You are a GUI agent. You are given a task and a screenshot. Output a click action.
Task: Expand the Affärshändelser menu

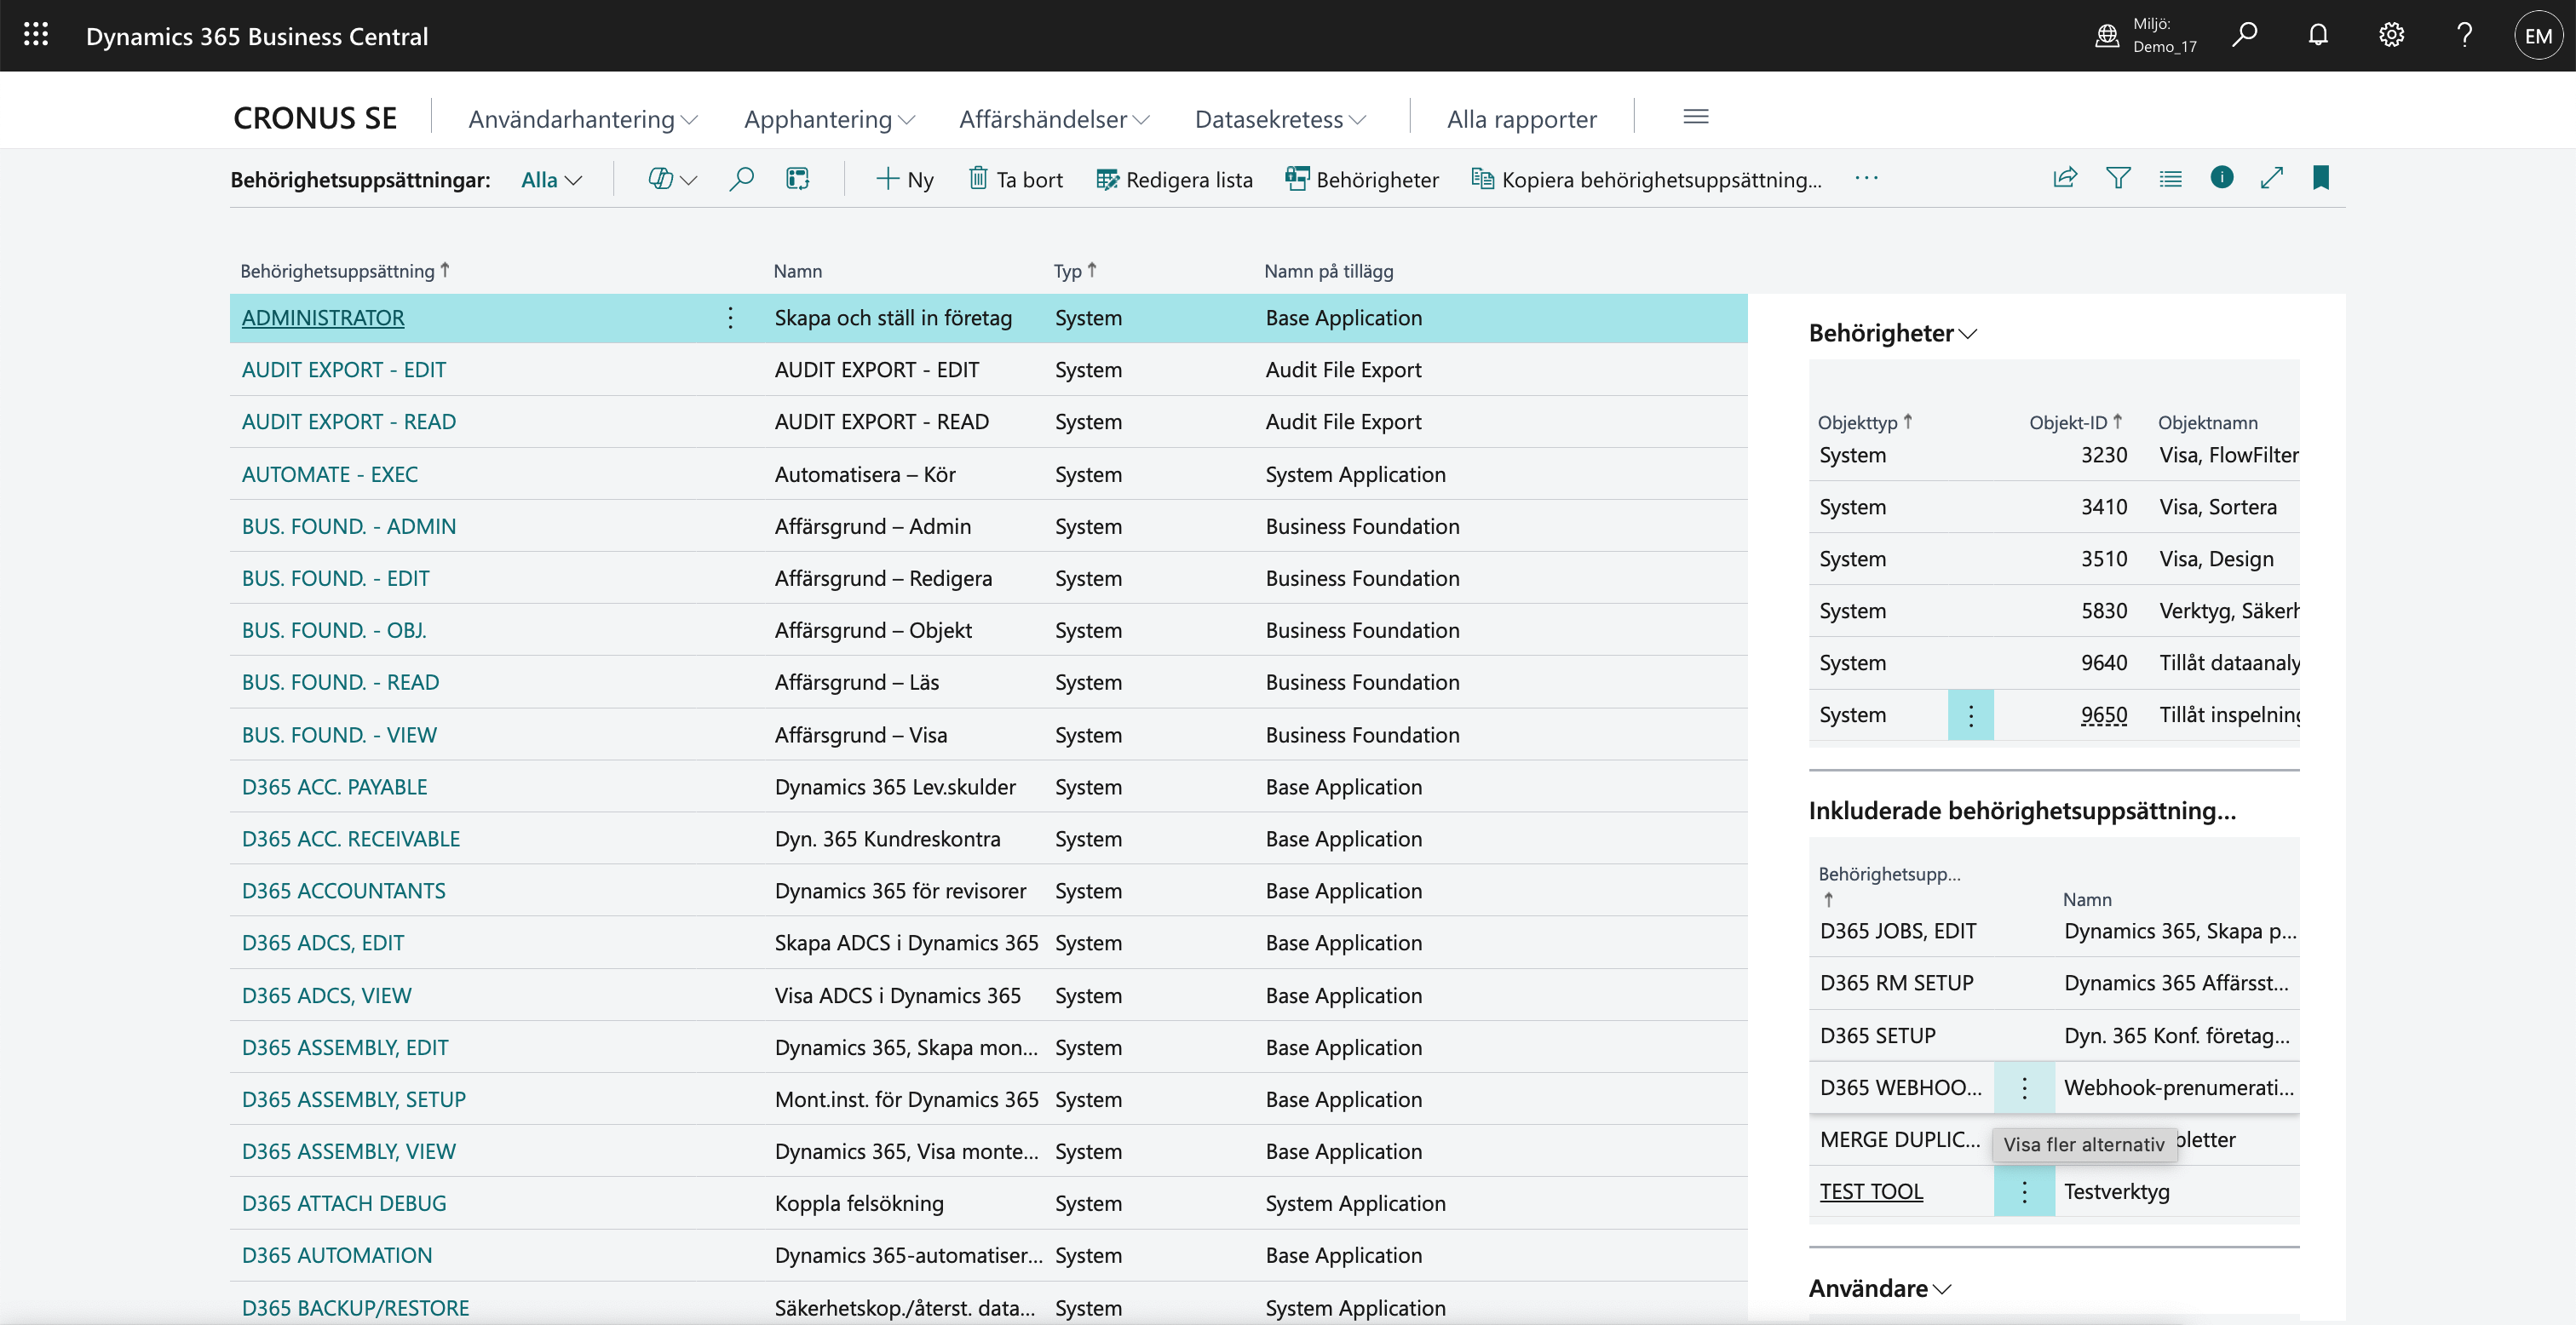[x=1054, y=119]
